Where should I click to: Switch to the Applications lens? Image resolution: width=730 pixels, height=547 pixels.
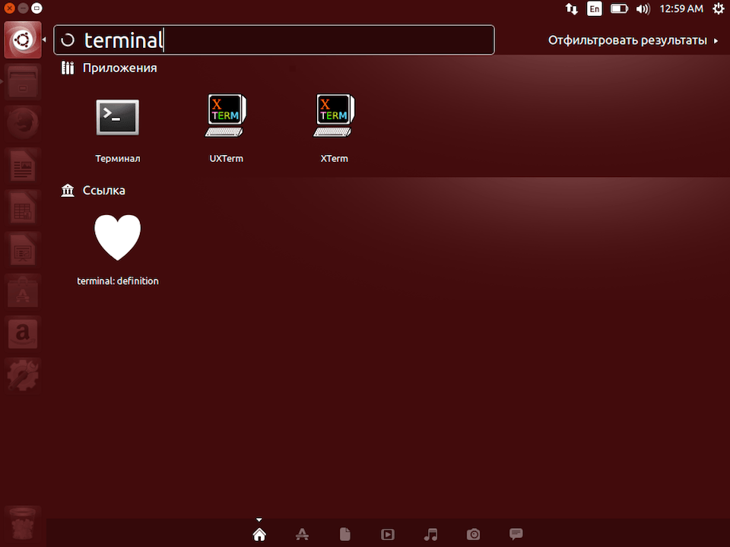(302, 534)
